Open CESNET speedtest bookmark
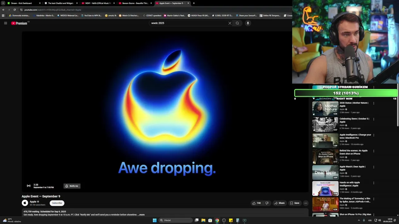 pyautogui.click(x=152, y=16)
